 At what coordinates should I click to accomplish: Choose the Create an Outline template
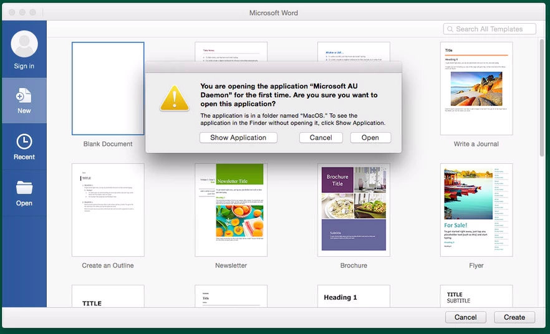[108, 209]
